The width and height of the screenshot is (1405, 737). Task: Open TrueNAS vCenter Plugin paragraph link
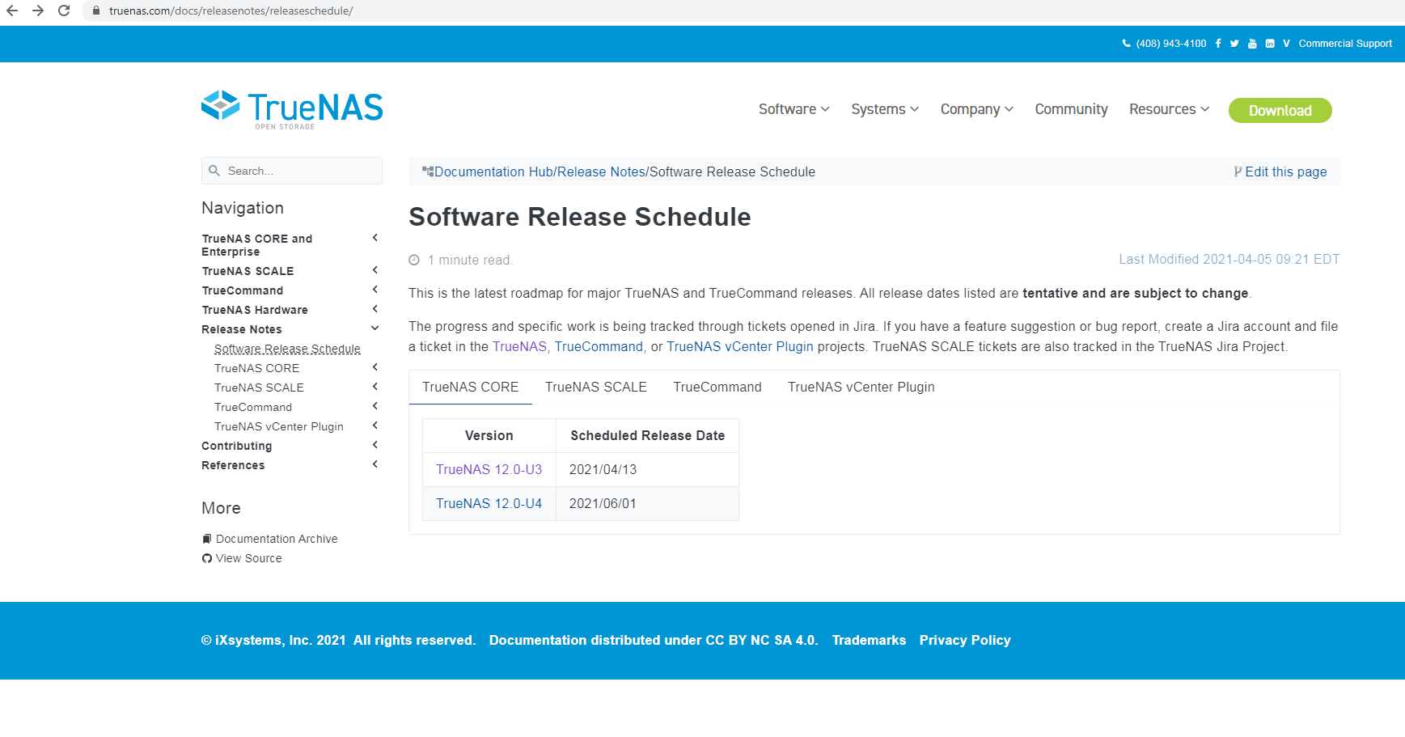pyautogui.click(x=740, y=346)
